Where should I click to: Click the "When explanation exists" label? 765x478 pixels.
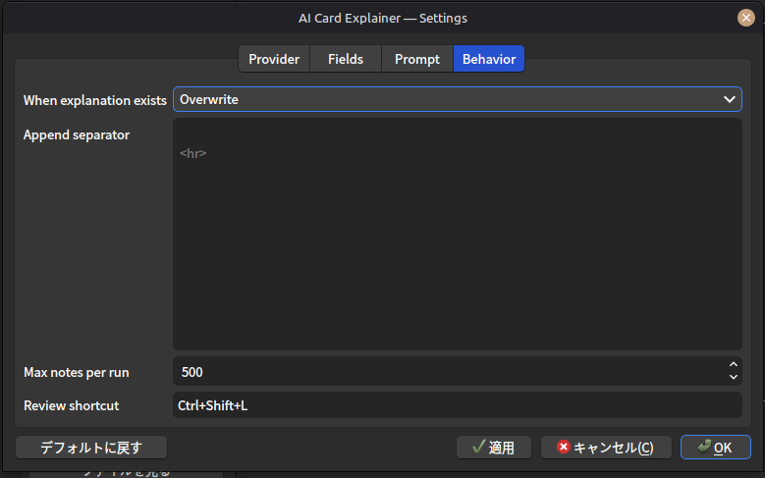95,100
